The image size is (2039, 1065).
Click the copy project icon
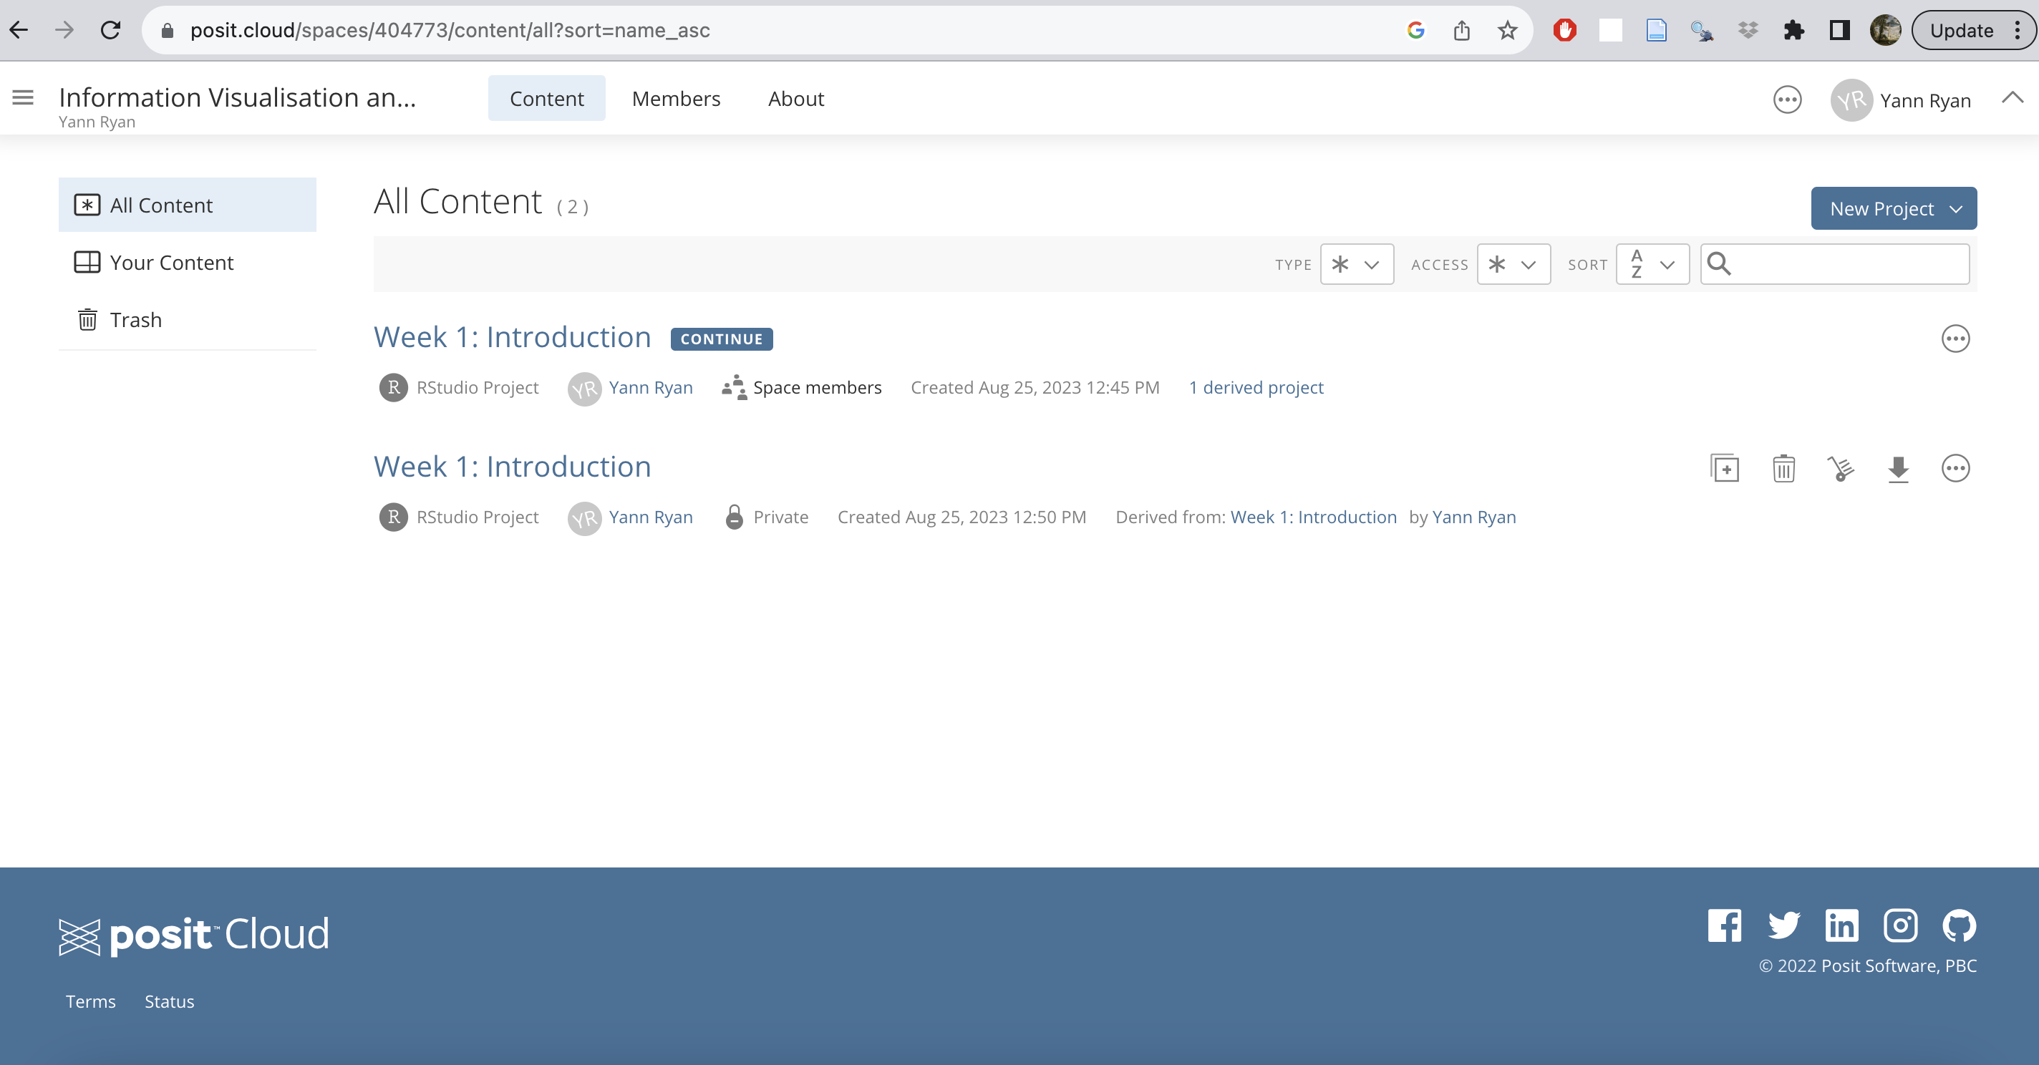[1725, 468]
